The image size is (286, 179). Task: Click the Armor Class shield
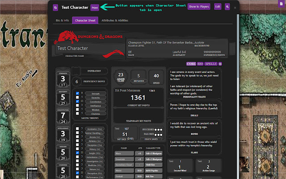pyautogui.click(x=121, y=77)
